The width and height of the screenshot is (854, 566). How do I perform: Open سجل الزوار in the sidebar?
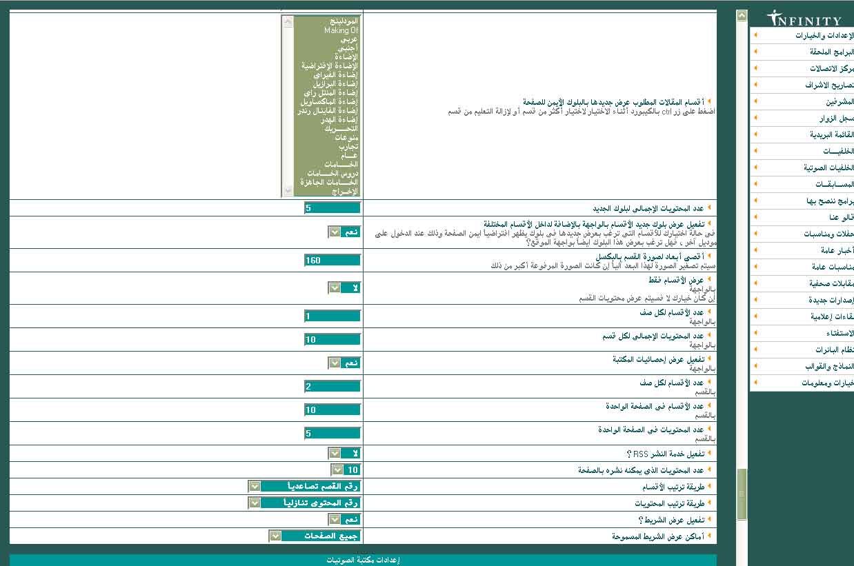(x=802, y=119)
